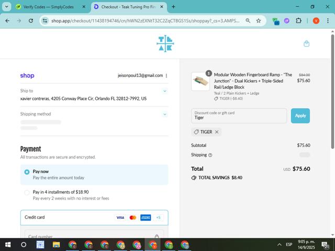The width and height of the screenshot is (335, 251).
Task: Close the Checkout - Teak Tuning tab
Action: [162, 7]
